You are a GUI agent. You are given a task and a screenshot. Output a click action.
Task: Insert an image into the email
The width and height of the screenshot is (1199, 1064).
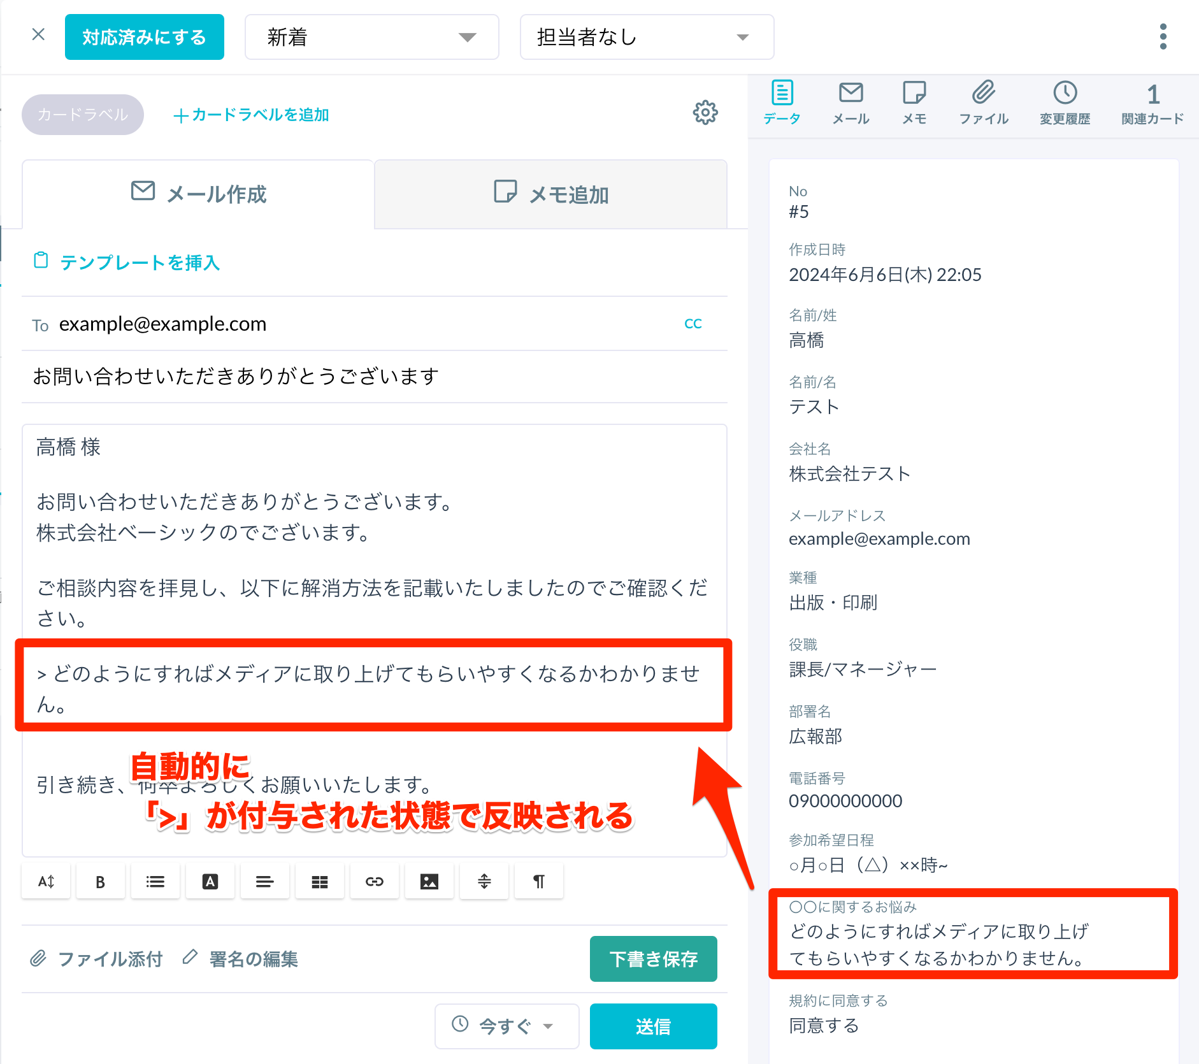coord(429,881)
